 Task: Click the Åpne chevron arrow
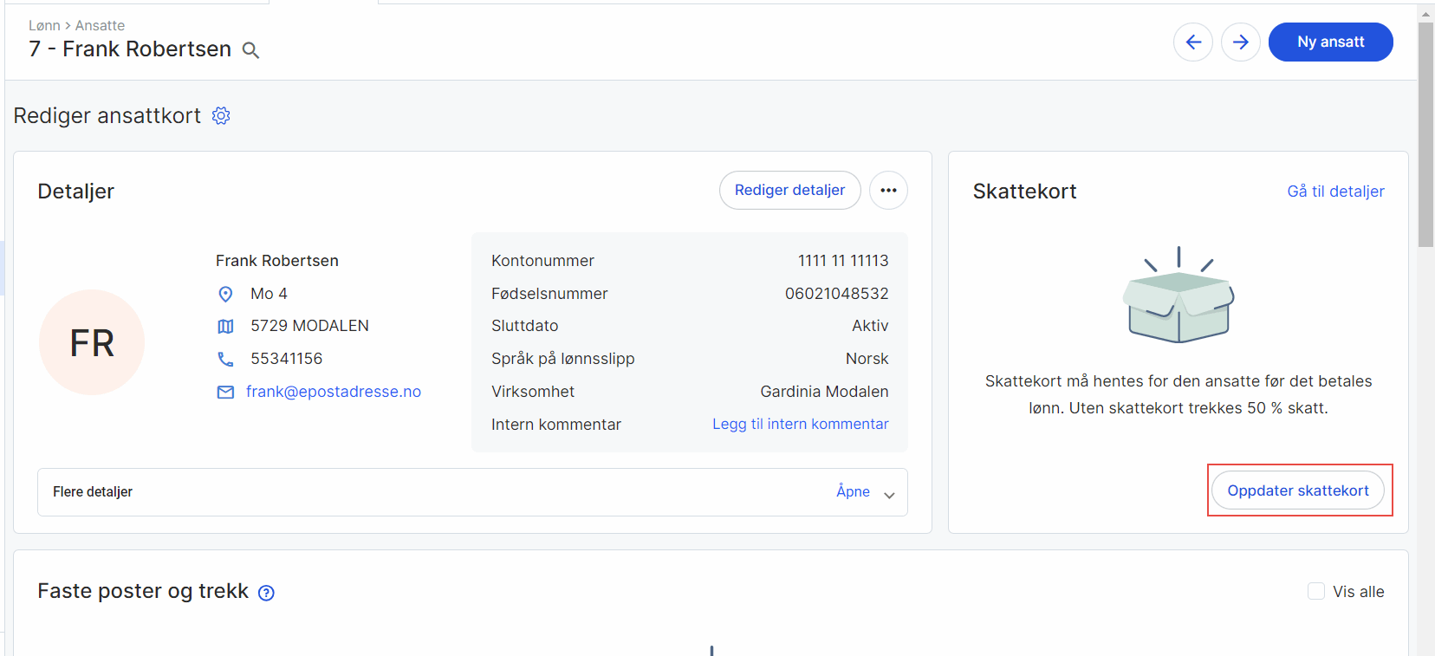889,494
